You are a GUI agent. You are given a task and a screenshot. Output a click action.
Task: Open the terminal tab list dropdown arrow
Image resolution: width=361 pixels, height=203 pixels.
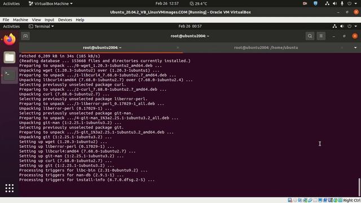tap(355, 47)
